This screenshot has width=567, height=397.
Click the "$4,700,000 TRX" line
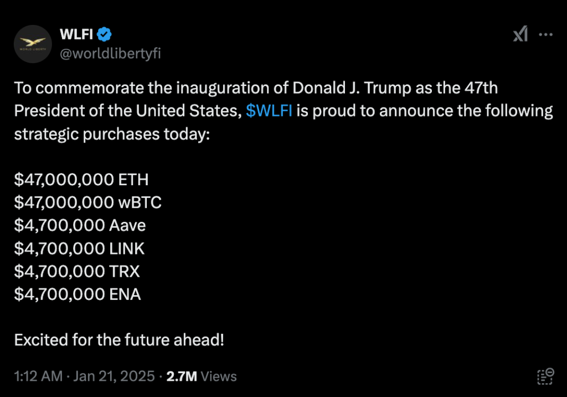tap(77, 271)
